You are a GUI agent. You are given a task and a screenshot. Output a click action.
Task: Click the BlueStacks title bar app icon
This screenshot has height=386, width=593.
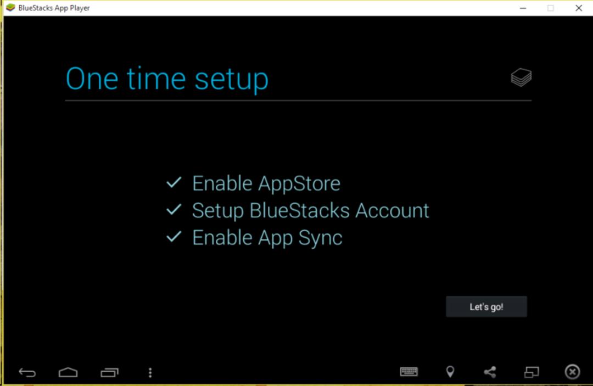pos(10,8)
